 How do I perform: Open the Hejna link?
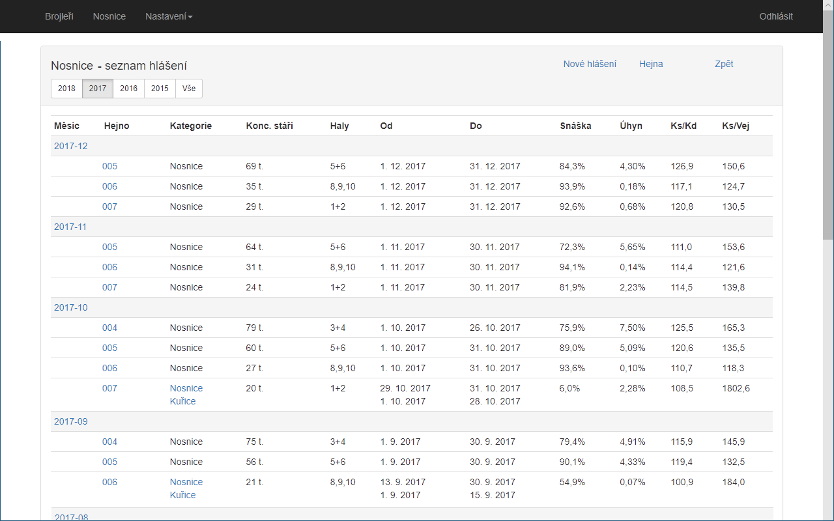point(651,64)
